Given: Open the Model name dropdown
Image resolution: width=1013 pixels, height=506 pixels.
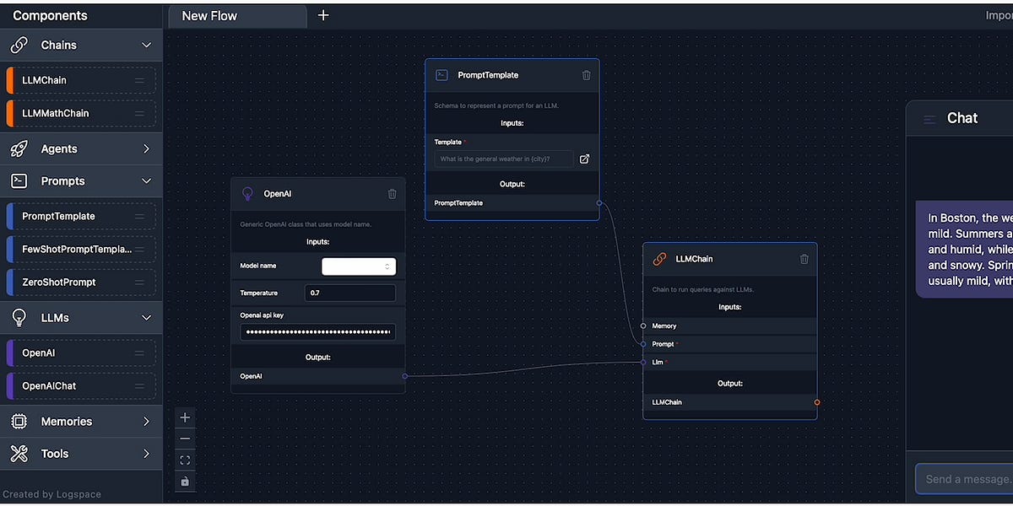Looking at the screenshot, I should point(359,266).
